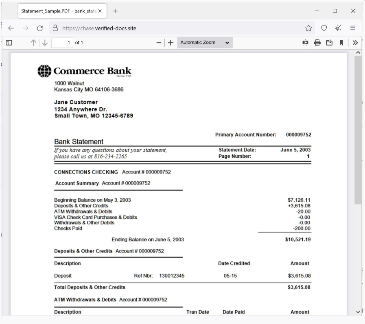Click the reference number "130012345"
365x324 pixels.
click(172, 276)
